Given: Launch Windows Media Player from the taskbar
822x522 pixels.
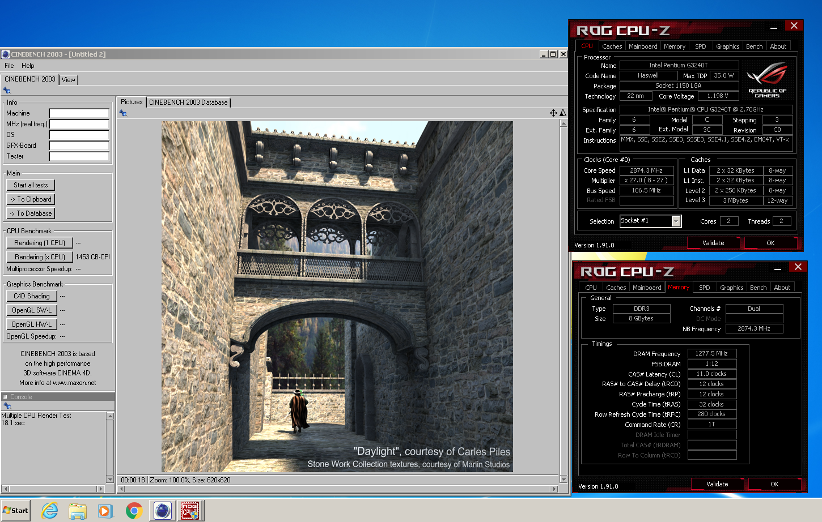Looking at the screenshot, I should (105, 511).
